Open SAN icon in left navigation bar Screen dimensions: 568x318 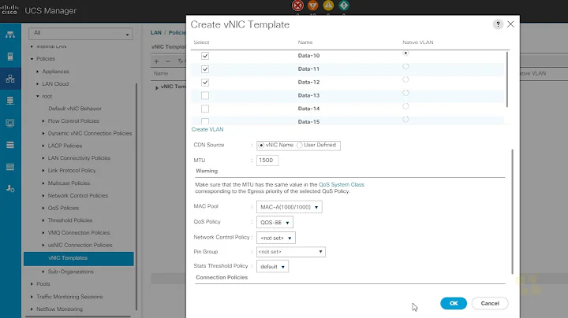point(10,101)
